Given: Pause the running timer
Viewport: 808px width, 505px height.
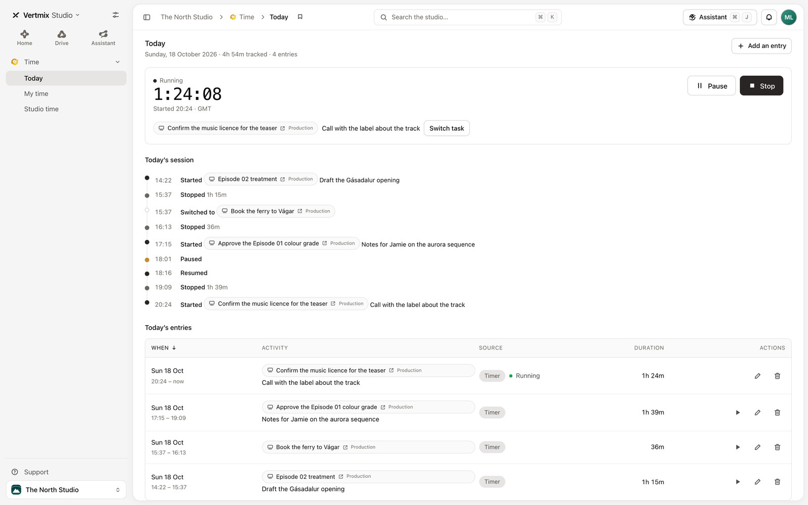Looking at the screenshot, I should (712, 86).
